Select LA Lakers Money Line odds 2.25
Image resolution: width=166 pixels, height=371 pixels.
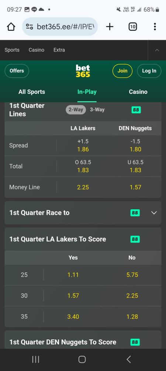point(83,187)
